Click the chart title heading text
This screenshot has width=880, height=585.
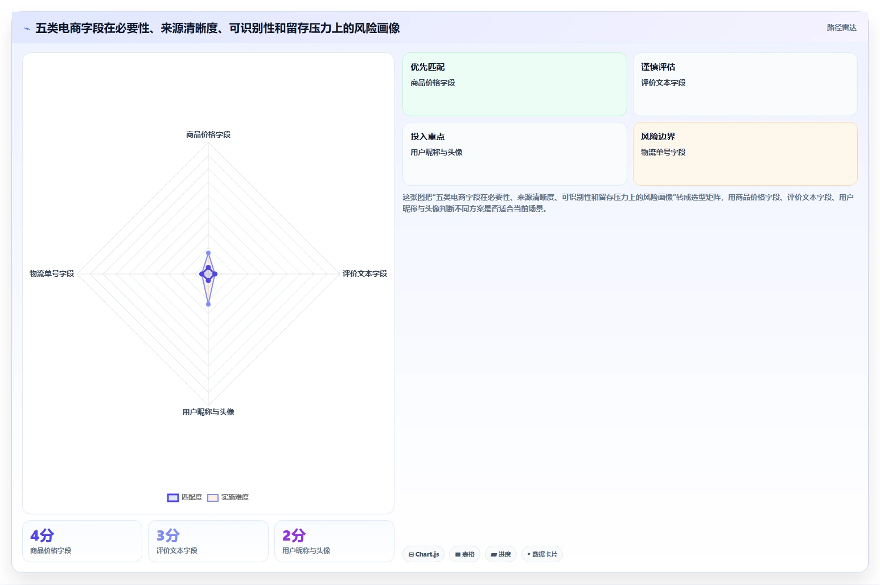[217, 28]
